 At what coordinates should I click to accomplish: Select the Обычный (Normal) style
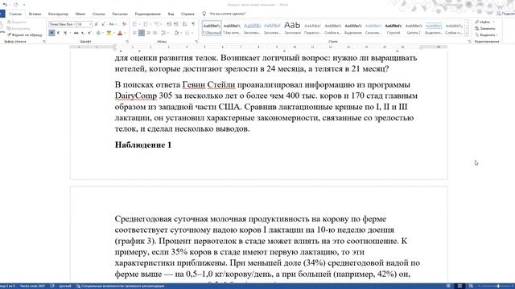pos(212,29)
